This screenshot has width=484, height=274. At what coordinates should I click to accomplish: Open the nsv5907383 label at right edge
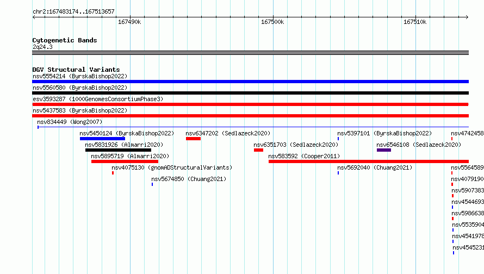[x=468, y=190]
